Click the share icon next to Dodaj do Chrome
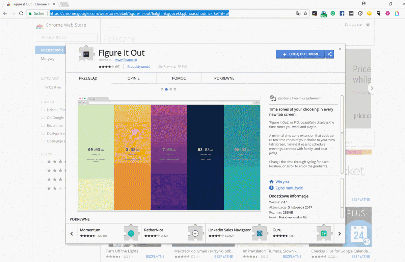Screen dimensions: 405x262 (330, 54)
